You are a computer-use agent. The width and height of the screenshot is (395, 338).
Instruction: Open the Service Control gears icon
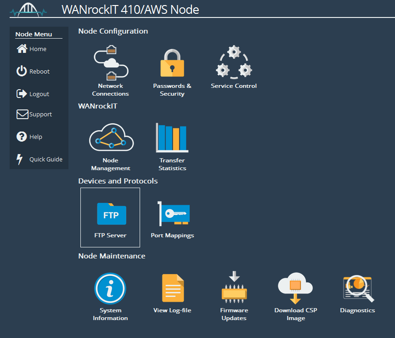coord(234,62)
